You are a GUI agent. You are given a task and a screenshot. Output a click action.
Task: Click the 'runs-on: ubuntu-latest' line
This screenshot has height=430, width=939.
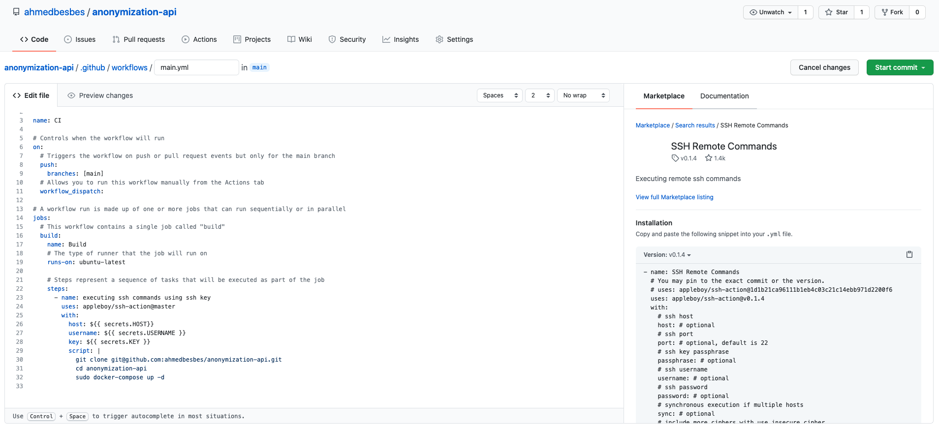coord(86,262)
